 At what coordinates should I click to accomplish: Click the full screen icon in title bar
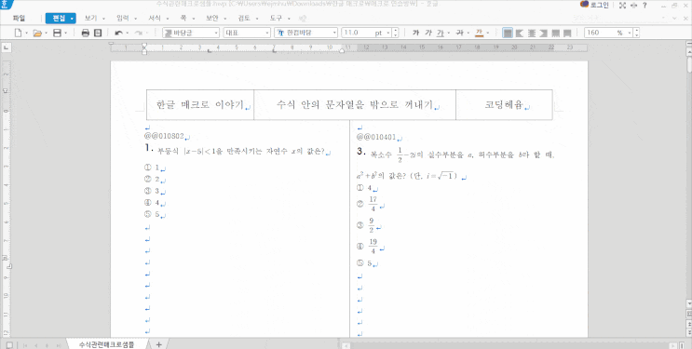click(x=623, y=6)
